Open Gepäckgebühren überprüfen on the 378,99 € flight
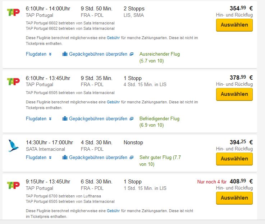This screenshot has width=265, height=224. [98, 119]
